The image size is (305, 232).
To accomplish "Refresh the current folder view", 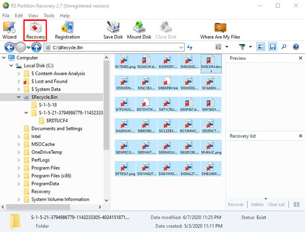I will coord(190,47).
